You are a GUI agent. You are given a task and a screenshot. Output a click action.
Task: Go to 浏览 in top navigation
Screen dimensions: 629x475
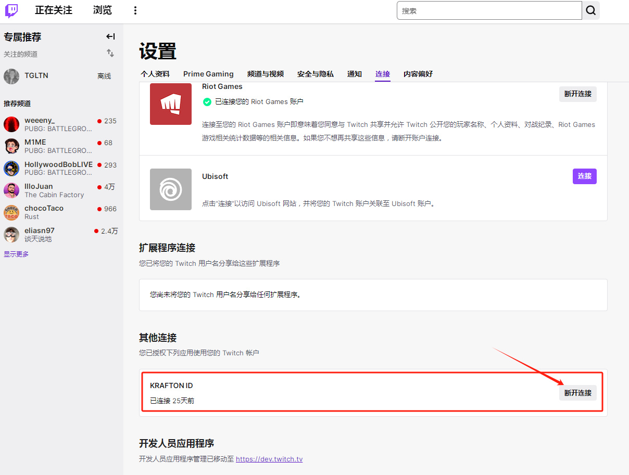click(102, 10)
